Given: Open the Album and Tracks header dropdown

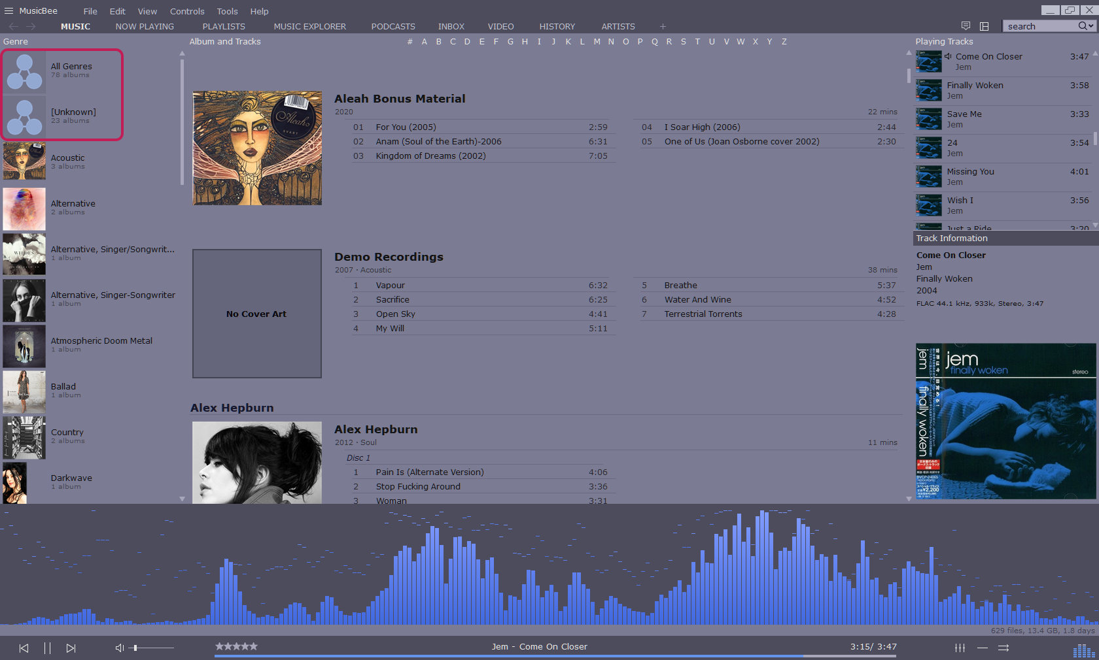Looking at the screenshot, I should tap(225, 41).
